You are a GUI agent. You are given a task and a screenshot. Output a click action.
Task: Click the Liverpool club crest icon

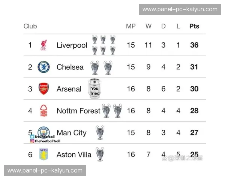click(x=43, y=45)
